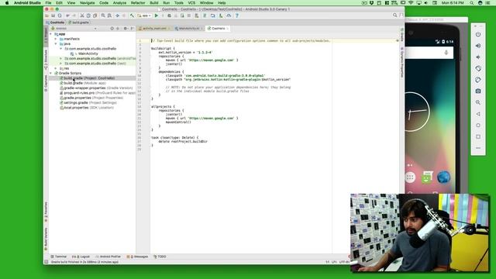Open Spotlight search in macOS menu bar

[x=471, y=3]
